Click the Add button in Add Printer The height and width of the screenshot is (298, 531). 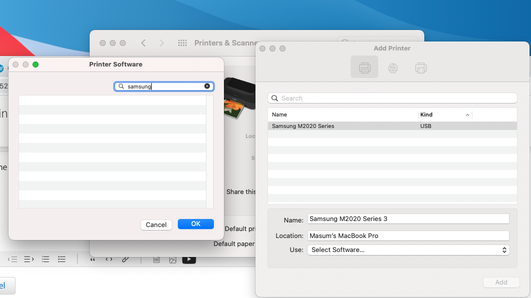[501, 282]
